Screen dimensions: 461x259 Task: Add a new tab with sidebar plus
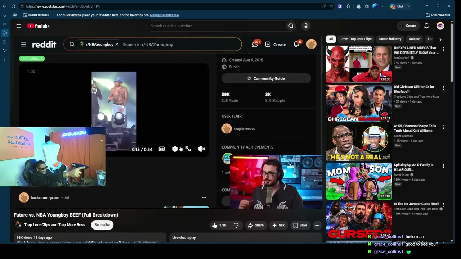[5, 60]
